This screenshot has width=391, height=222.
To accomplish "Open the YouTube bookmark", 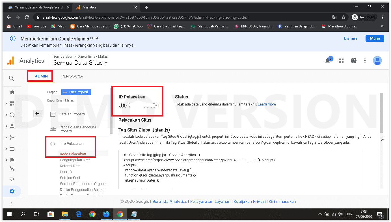I will tap(36, 26).
